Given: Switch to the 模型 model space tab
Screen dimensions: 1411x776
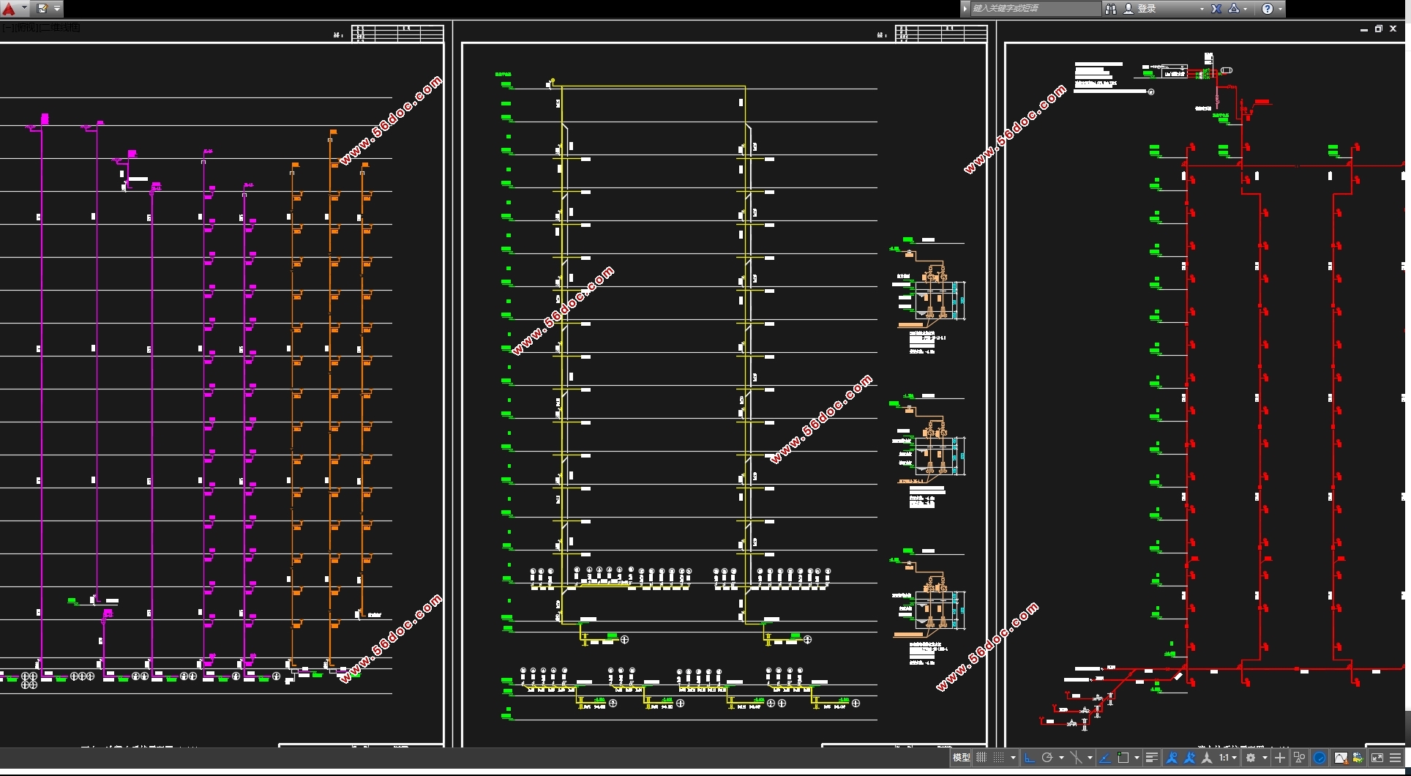Looking at the screenshot, I should [x=961, y=758].
